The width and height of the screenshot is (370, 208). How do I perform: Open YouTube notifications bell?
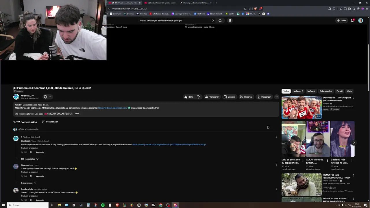click(352, 21)
